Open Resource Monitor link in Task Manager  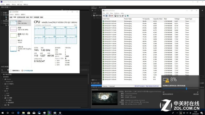point(27,71)
